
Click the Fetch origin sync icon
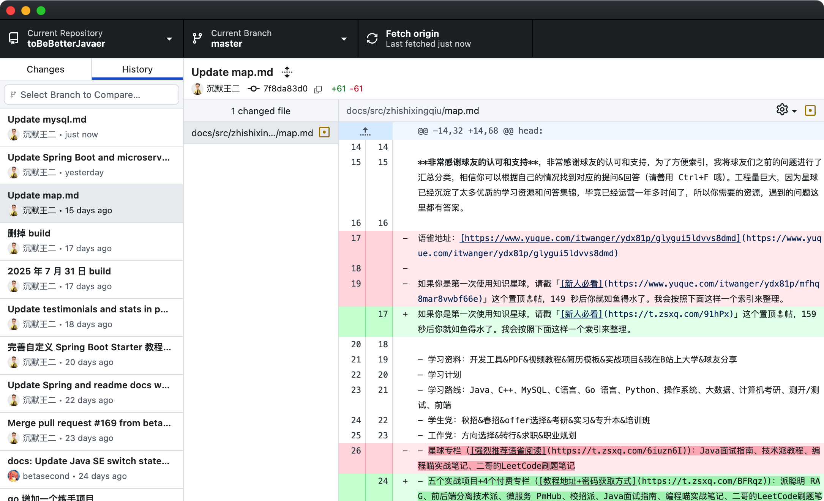[x=372, y=38]
